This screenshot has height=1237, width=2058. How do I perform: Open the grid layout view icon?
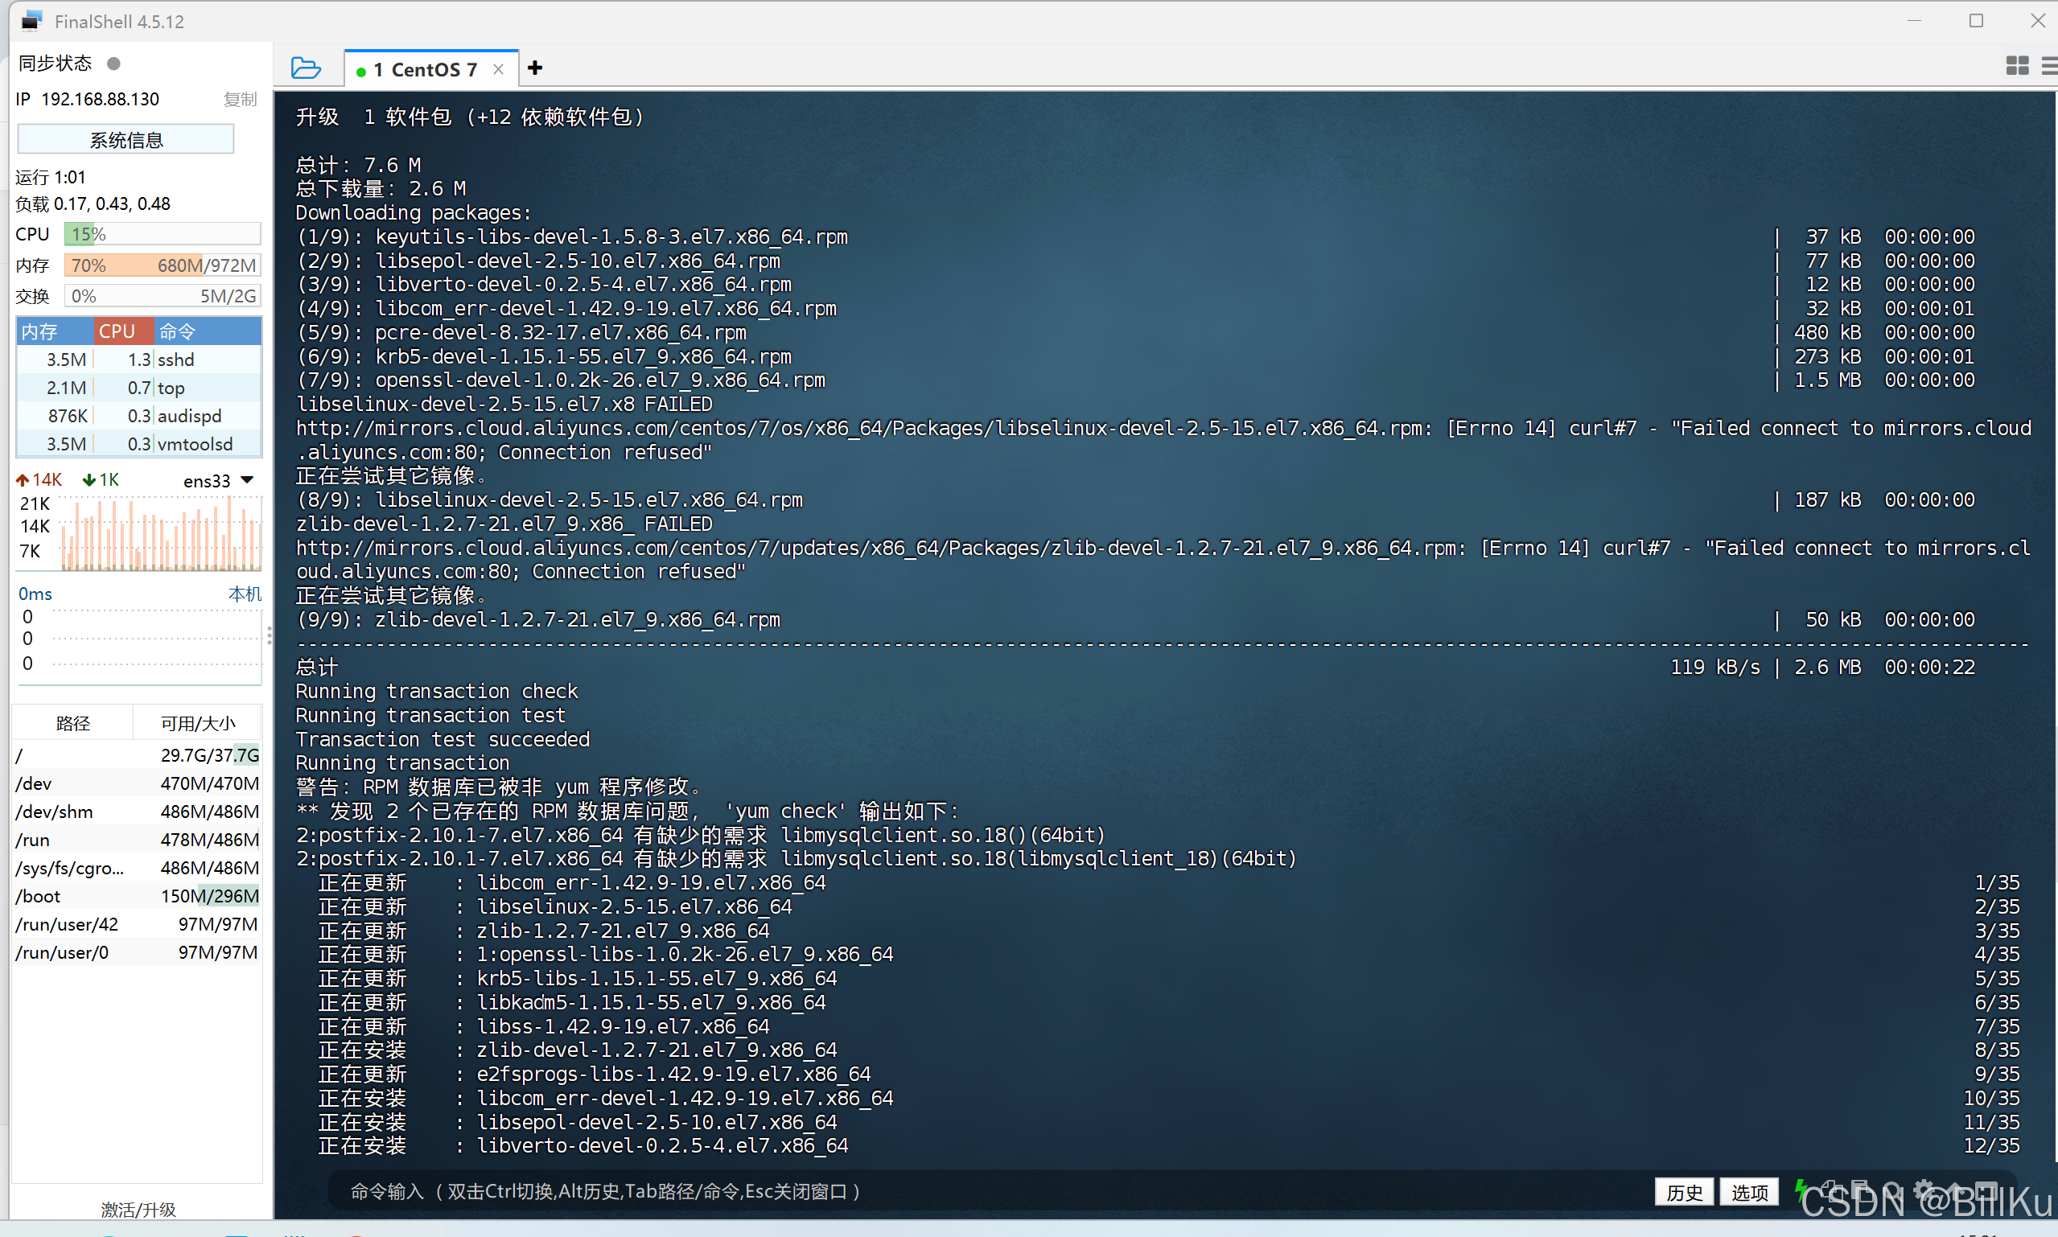tap(2017, 66)
